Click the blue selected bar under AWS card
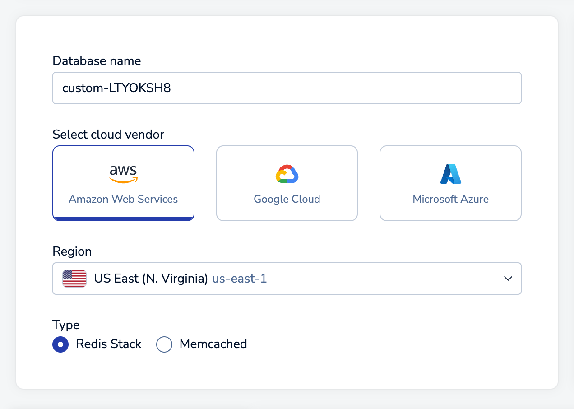Viewport: 574px width, 409px height. (123, 218)
